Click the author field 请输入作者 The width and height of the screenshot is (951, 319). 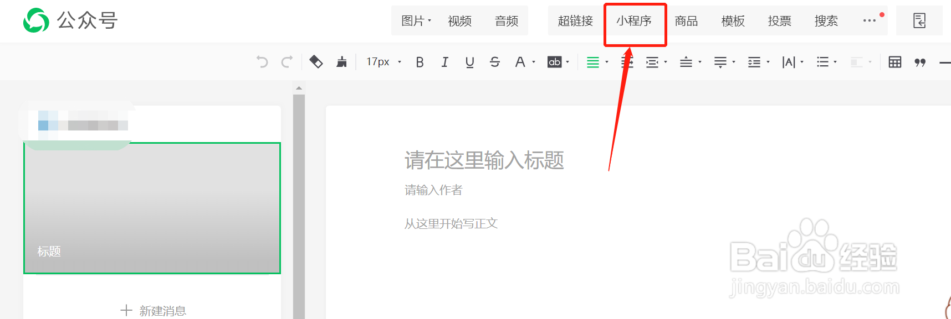click(433, 190)
